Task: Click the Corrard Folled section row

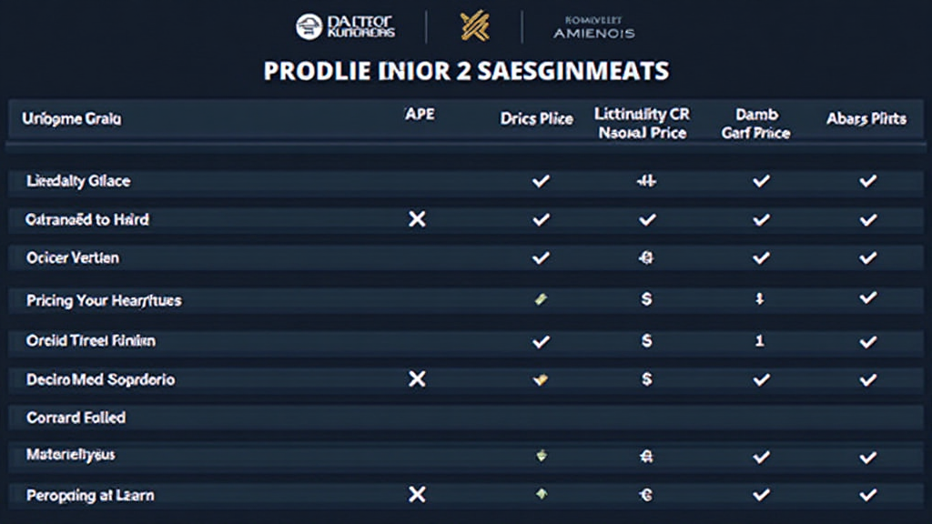Action: pos(76,418)
